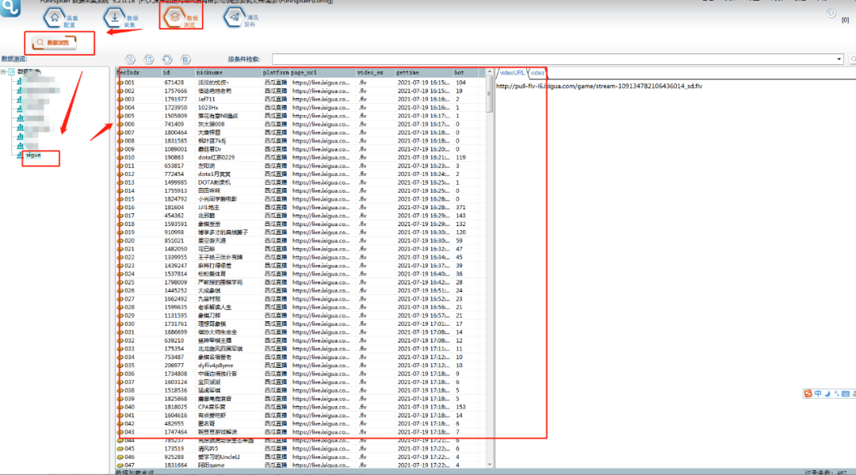This screenshot has width=856, height=475.
Task: Click the chart icon beside xigua
Action: click(x=20, y=155)
